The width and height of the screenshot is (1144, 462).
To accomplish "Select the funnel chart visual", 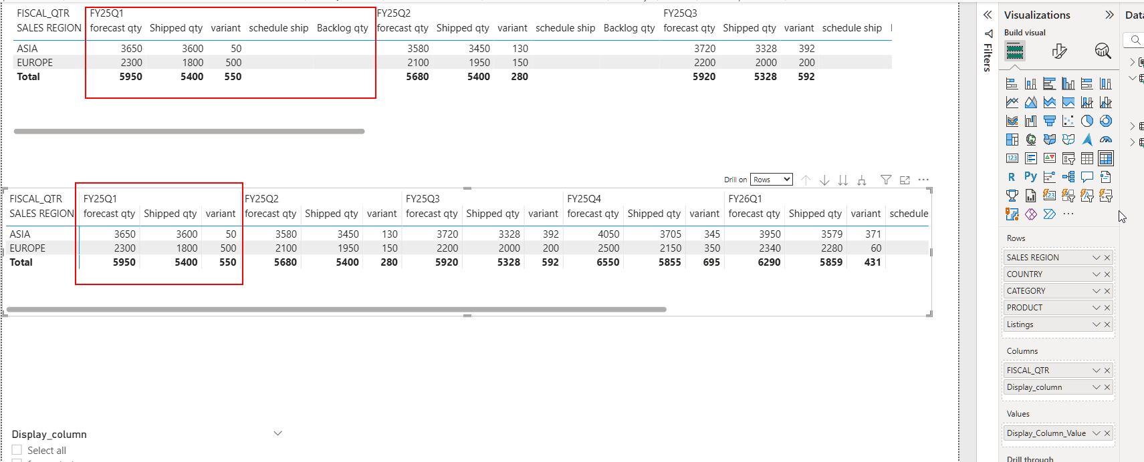I will [1049, 121].
